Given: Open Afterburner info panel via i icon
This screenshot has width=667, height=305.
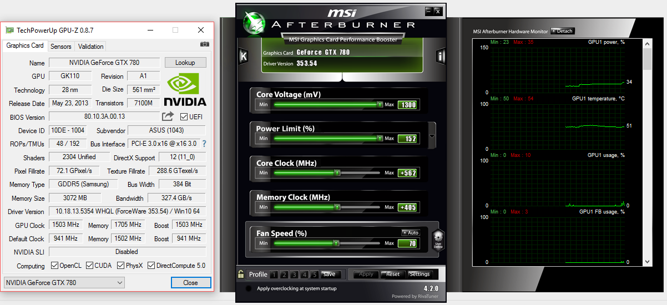Looking at the screenshot, I should click(x=441, y=56).
